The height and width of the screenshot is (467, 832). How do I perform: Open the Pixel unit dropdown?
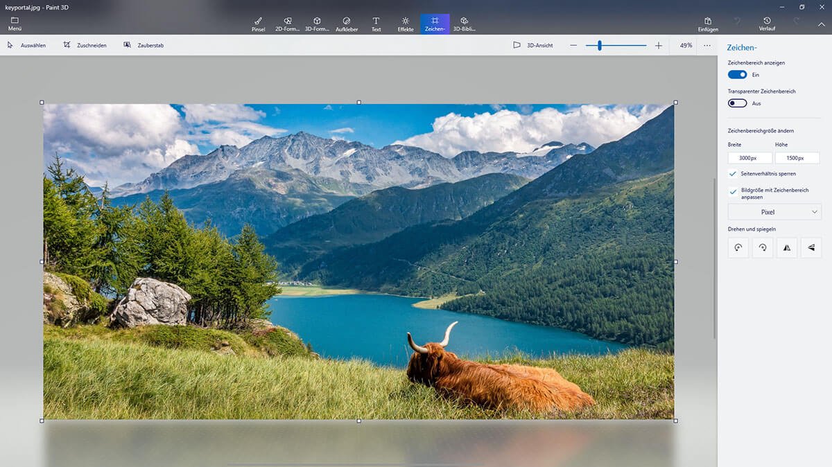pos(774,211)
